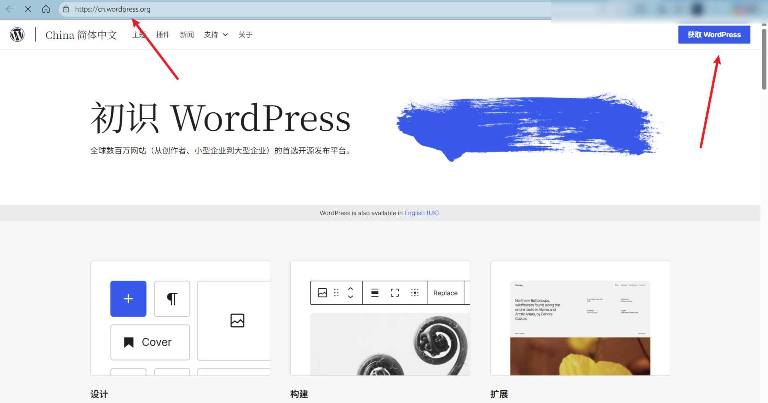Screen dimensions: 768x403
Task: Click the 获取 WordPress button
Action: [714, 34]
